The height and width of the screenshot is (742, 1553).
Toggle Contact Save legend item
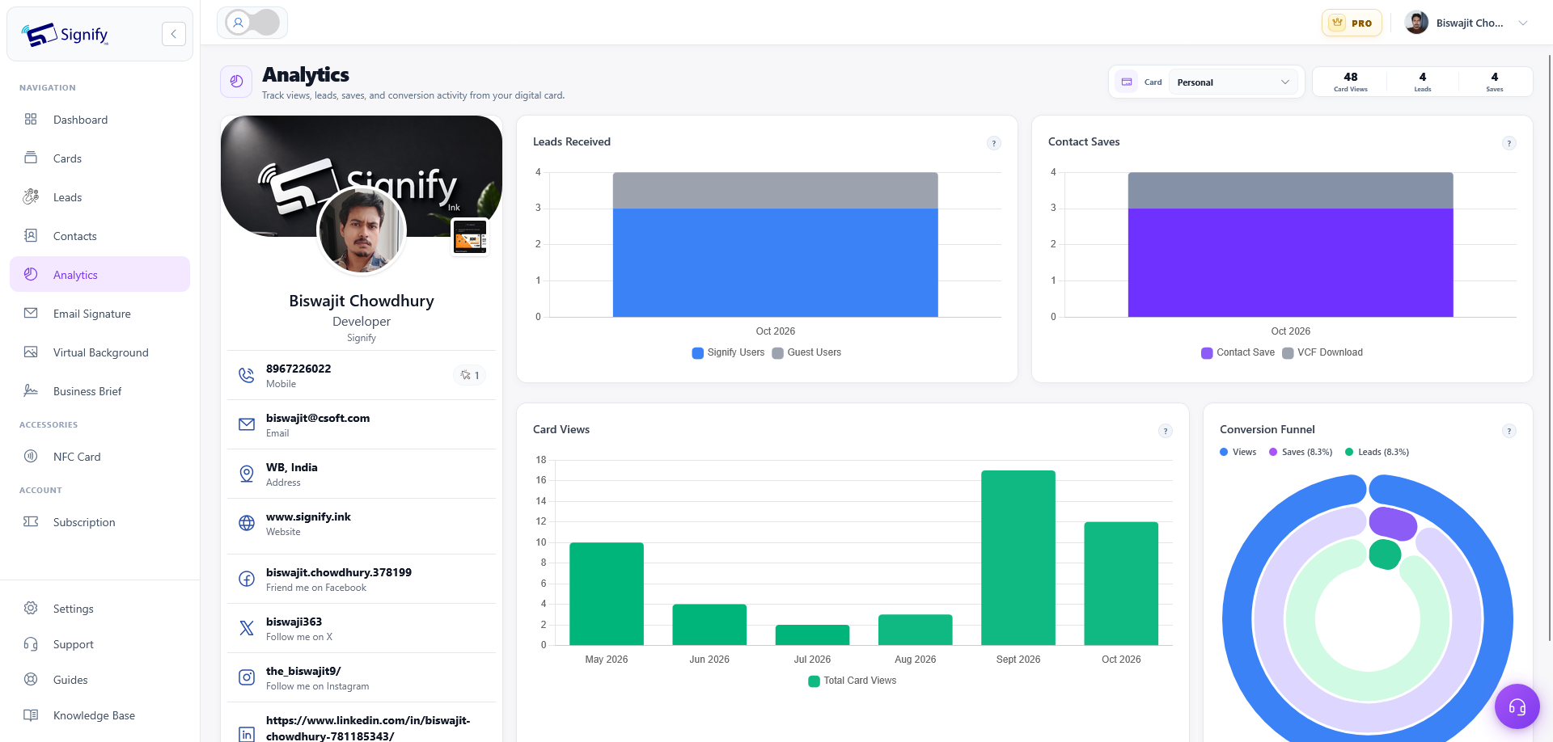click(1238, 352)
